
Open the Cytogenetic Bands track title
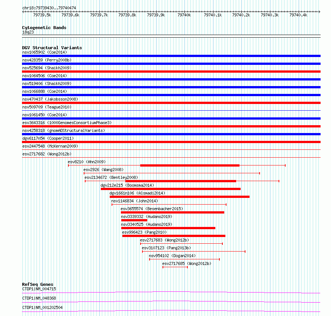pyautogui.click(x=44, y=28)
